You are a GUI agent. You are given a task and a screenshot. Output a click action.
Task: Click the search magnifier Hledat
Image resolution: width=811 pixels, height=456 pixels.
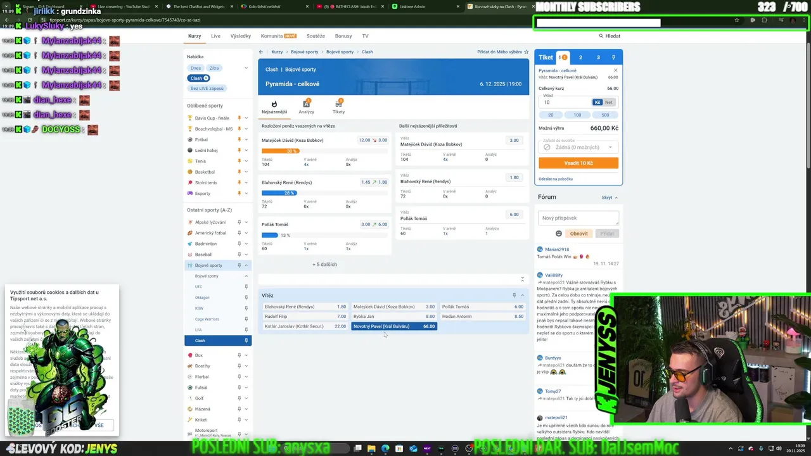601,36
